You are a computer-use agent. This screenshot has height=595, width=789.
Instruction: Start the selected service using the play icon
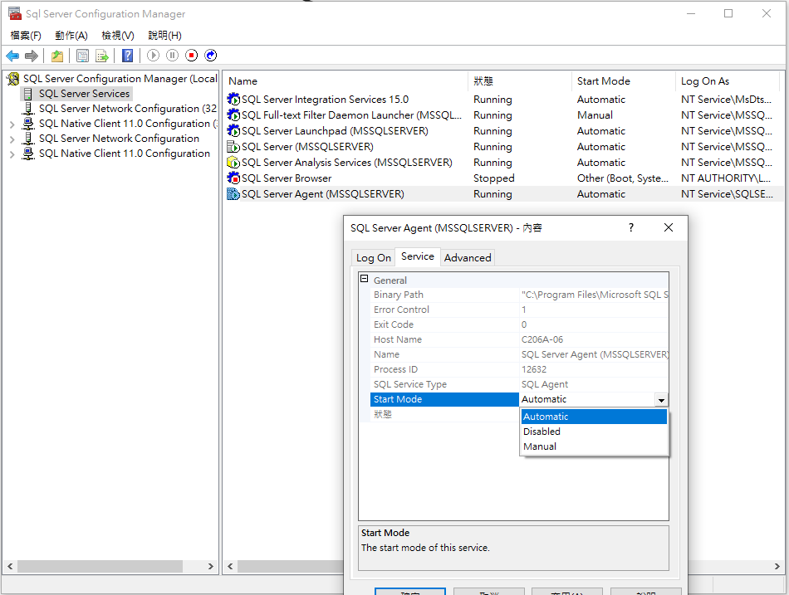point(152,56)
